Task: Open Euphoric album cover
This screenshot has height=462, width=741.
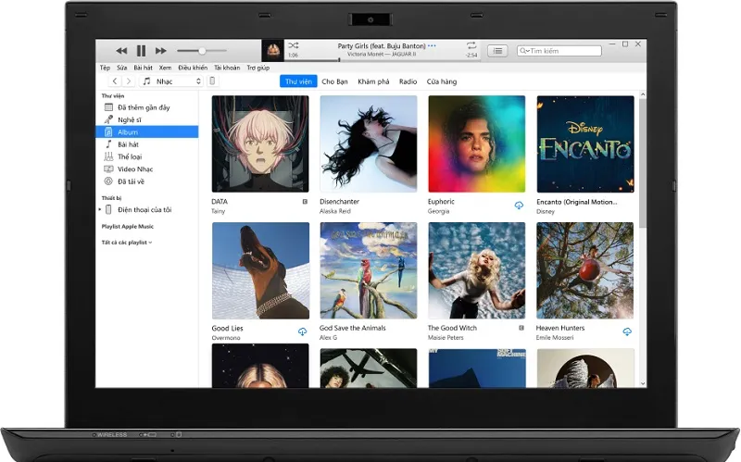Action: tap(477, 144)
